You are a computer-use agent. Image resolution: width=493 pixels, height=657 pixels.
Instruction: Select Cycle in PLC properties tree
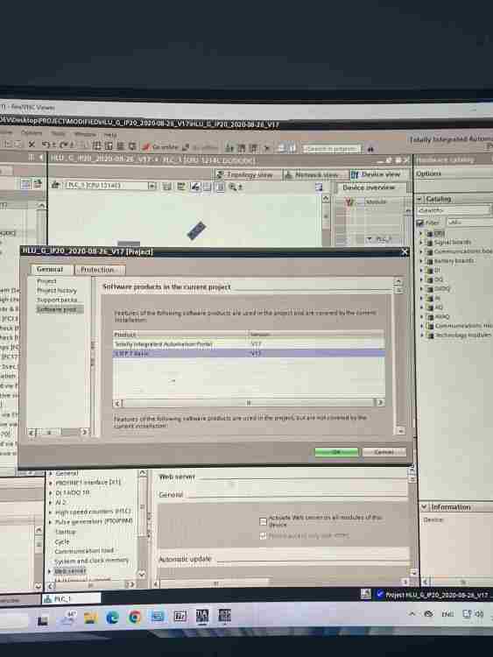coord(61,542)
